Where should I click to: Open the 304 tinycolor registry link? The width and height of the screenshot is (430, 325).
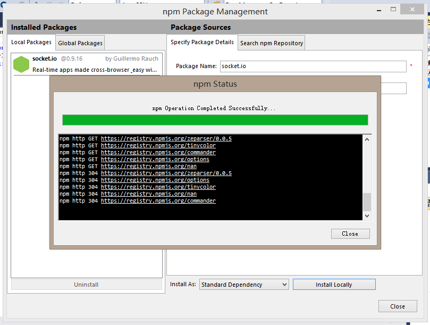158,187
